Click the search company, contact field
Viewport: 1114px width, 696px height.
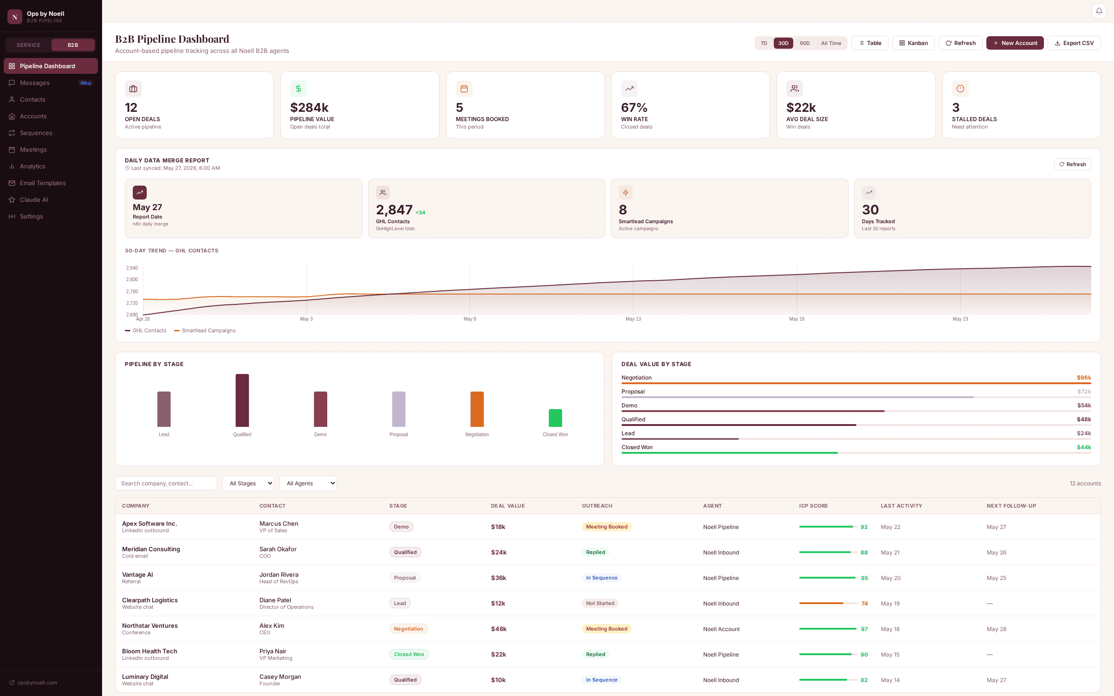(x=166, y=483)
